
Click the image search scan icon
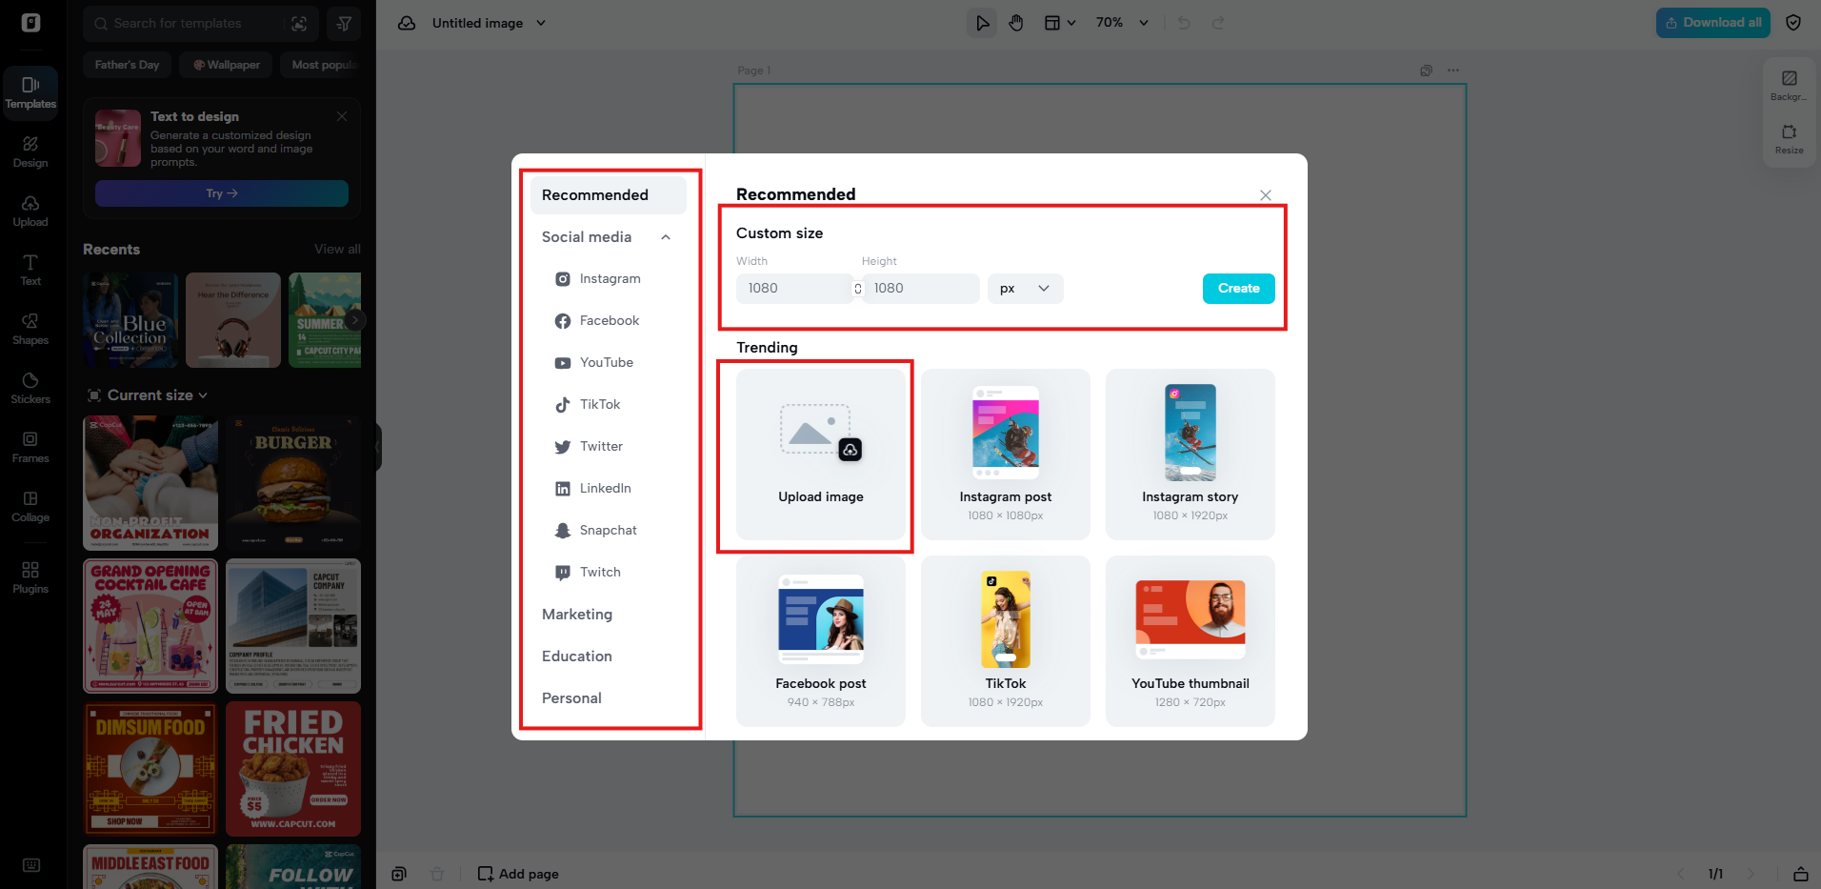point(299,24)
